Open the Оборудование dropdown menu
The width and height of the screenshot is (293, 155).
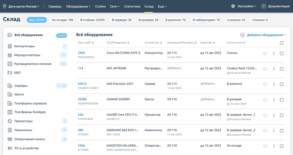[78, 6]
